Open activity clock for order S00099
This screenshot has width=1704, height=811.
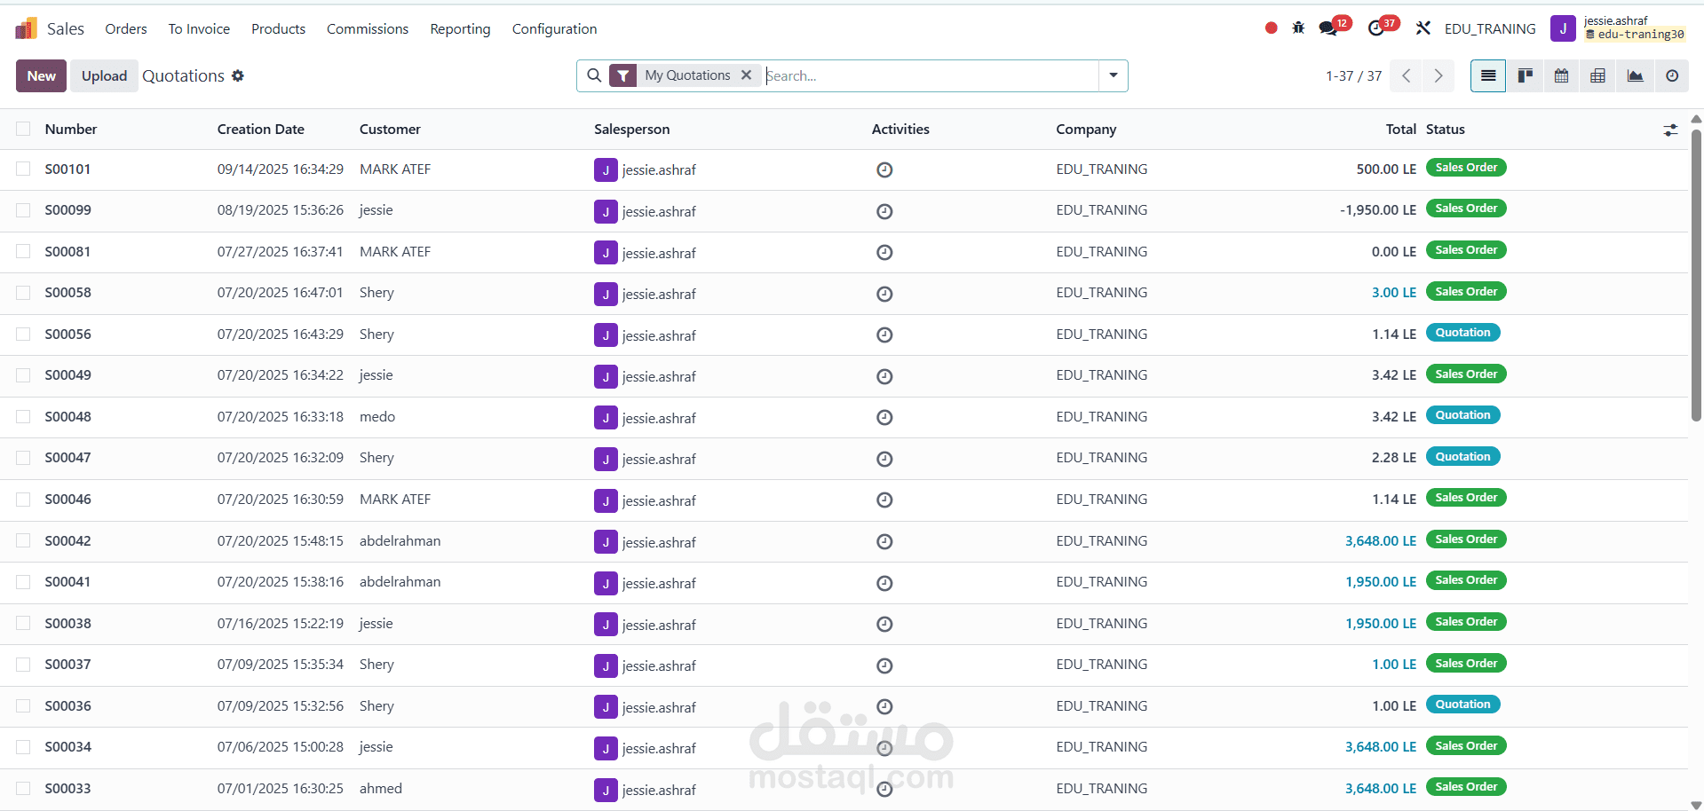(884, 211)
